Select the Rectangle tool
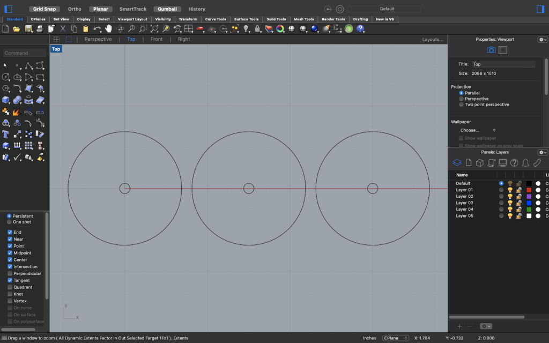Viewport: 549px width, 343px height. pos(40,77)
